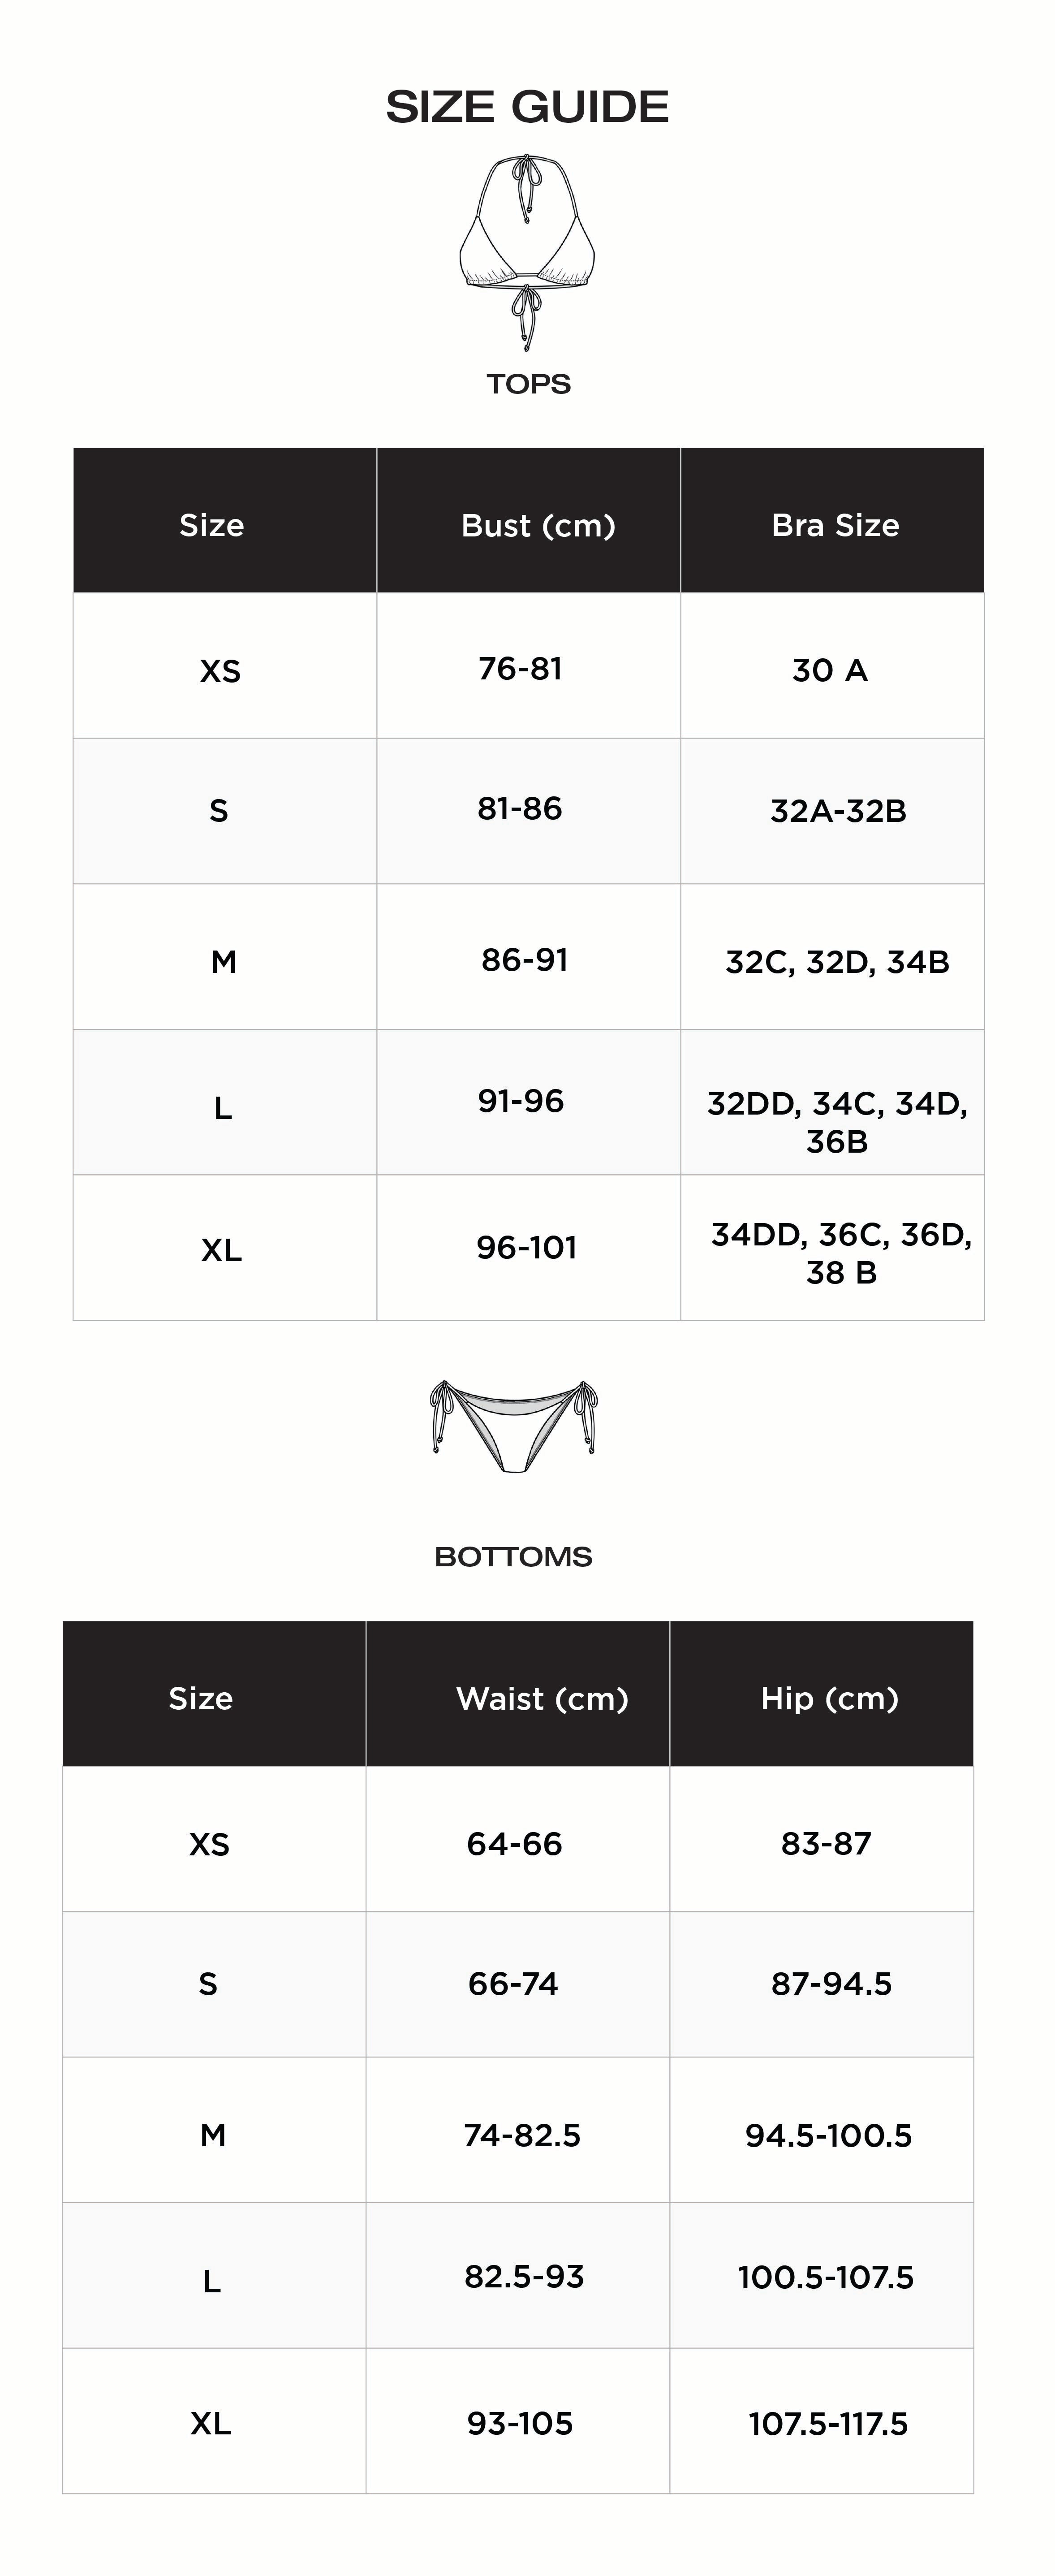Click the 100.5-107.5 hip measurement cell

pos(826,2277)
